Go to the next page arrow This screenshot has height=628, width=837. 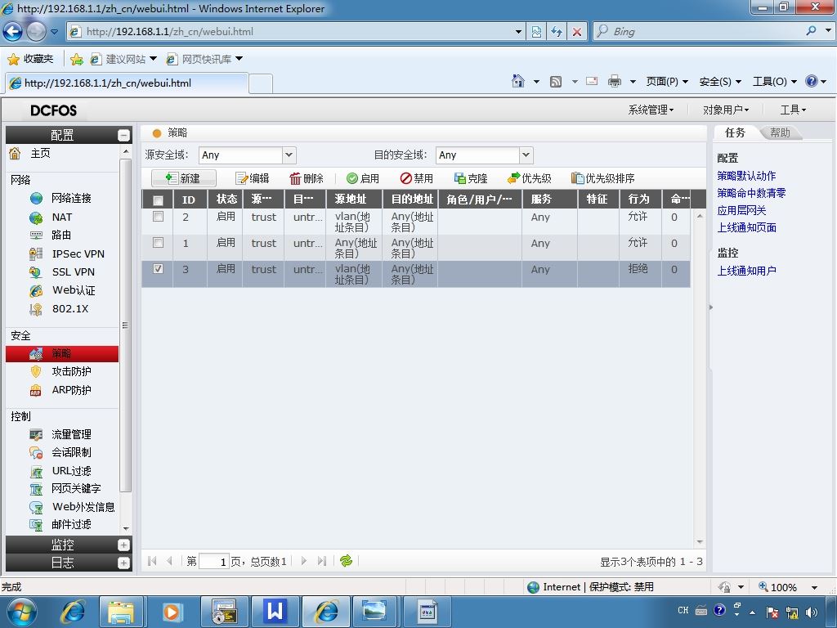304,561
